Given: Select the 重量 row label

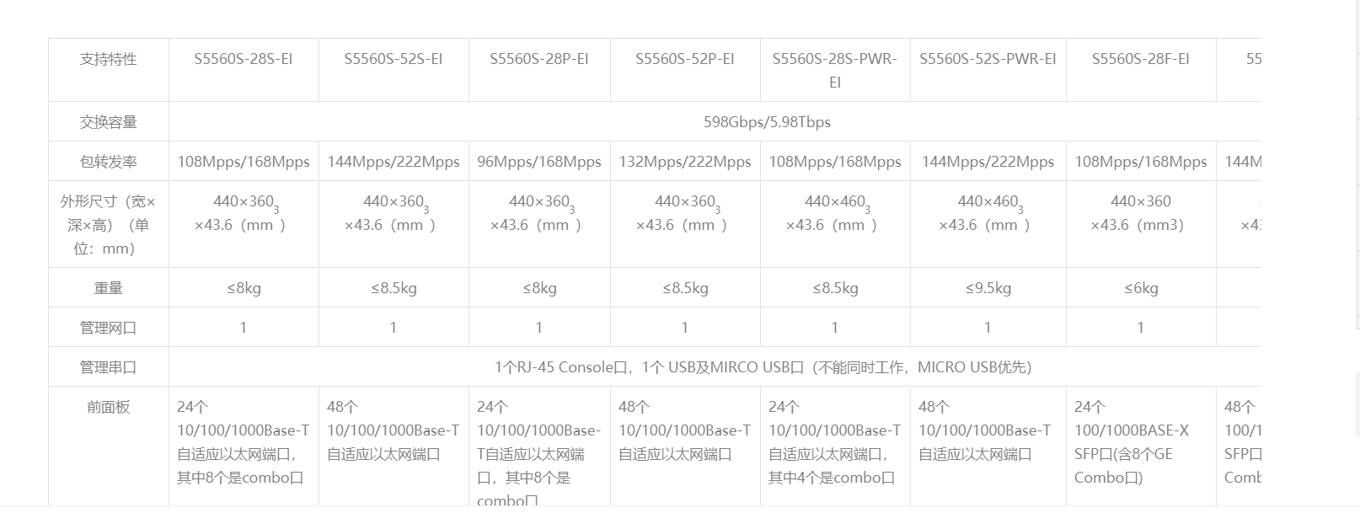Looking at the screenshot, I should (x=109, y=288).
